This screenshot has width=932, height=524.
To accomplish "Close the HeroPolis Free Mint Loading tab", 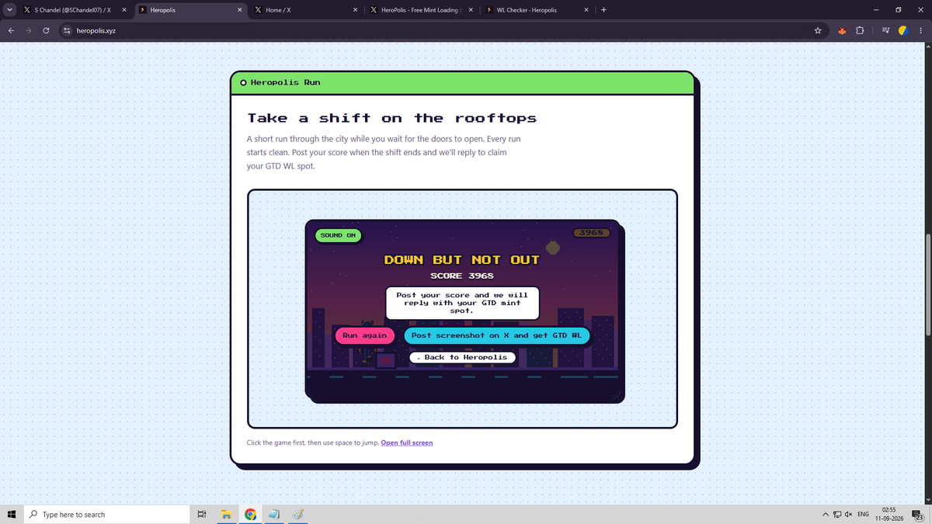I will (471, 10).
